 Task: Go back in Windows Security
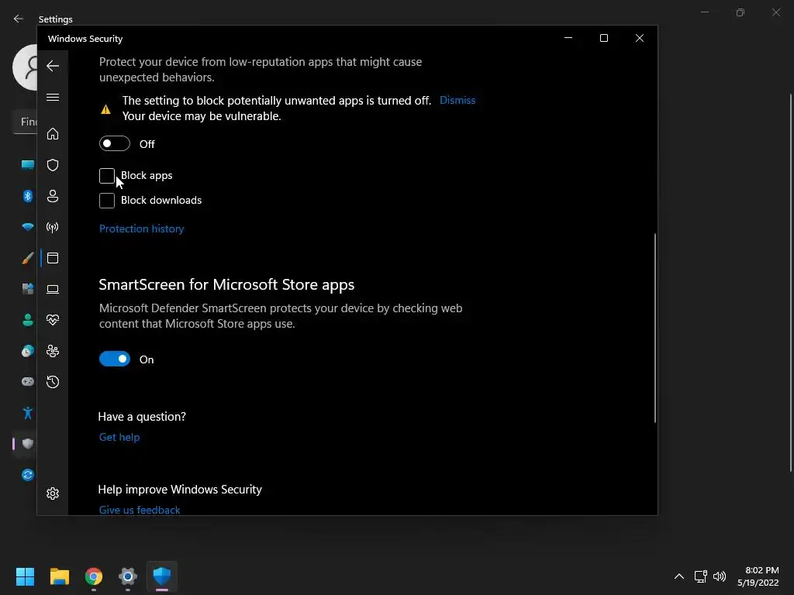[53, 66]
